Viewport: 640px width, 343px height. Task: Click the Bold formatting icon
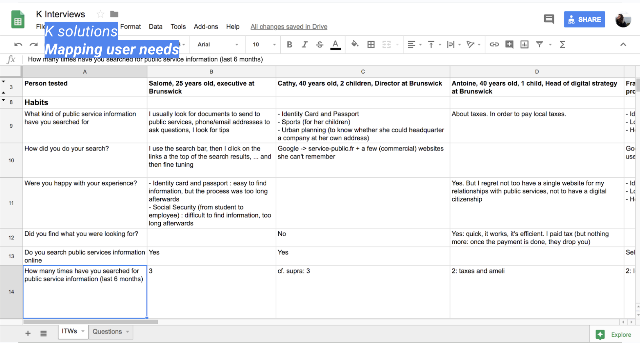289,45
